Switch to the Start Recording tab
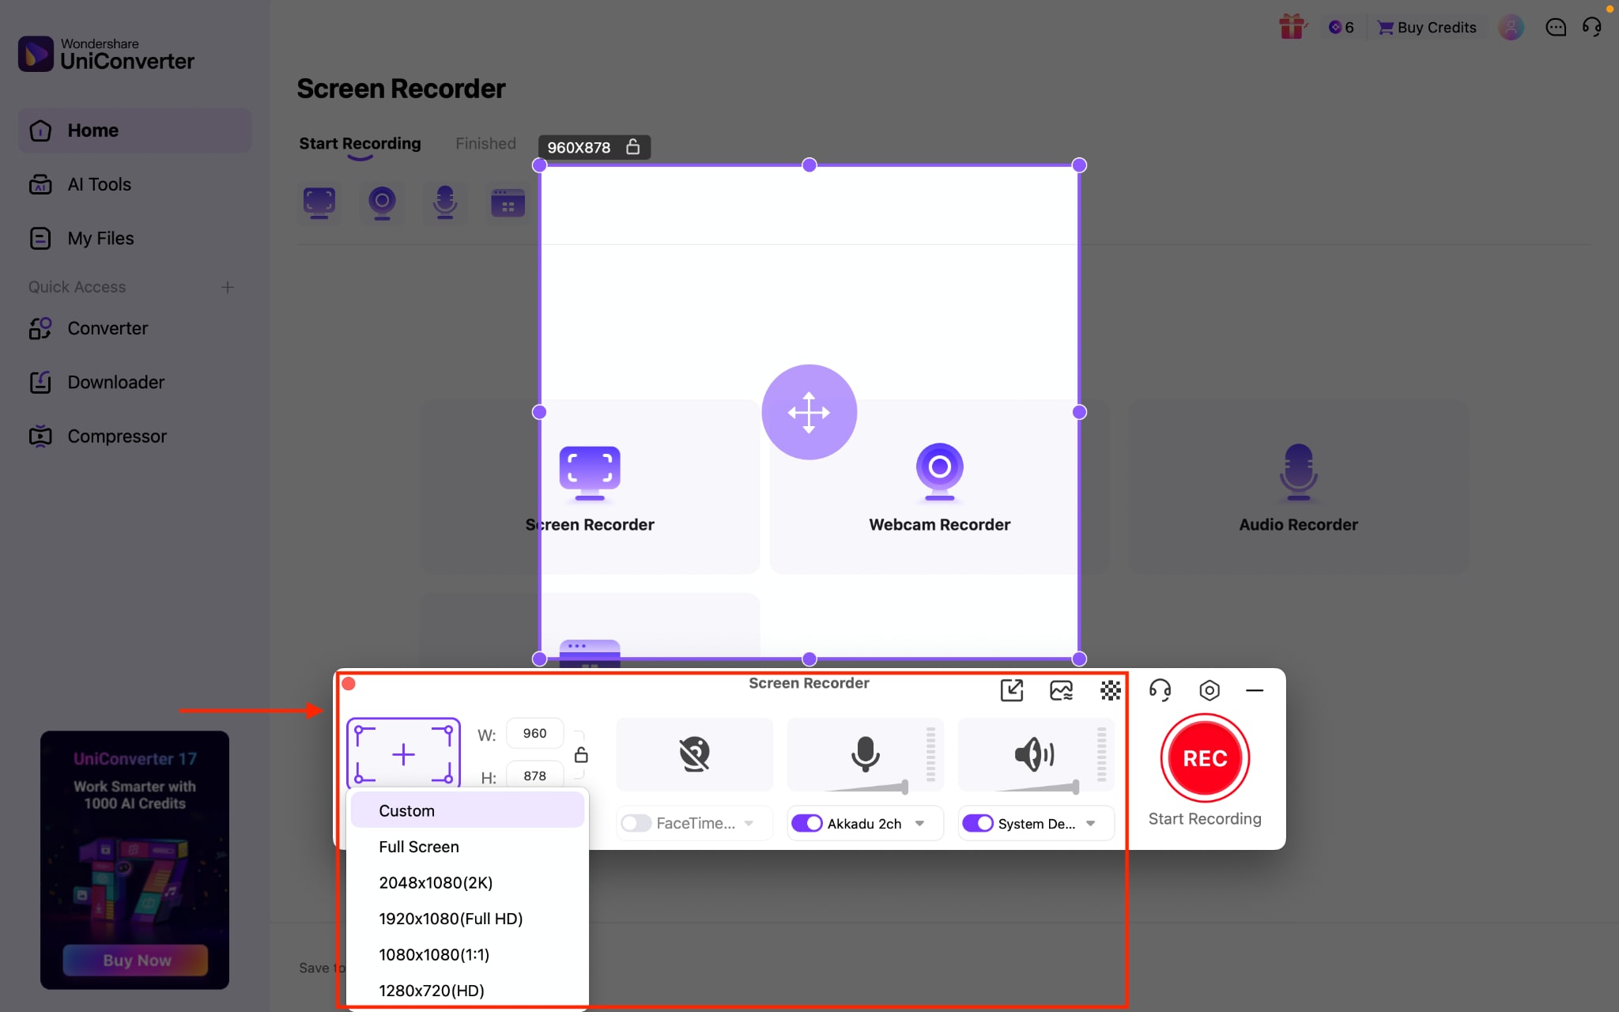Viewport: 1619px width, 1012px height. pos(360,143)
